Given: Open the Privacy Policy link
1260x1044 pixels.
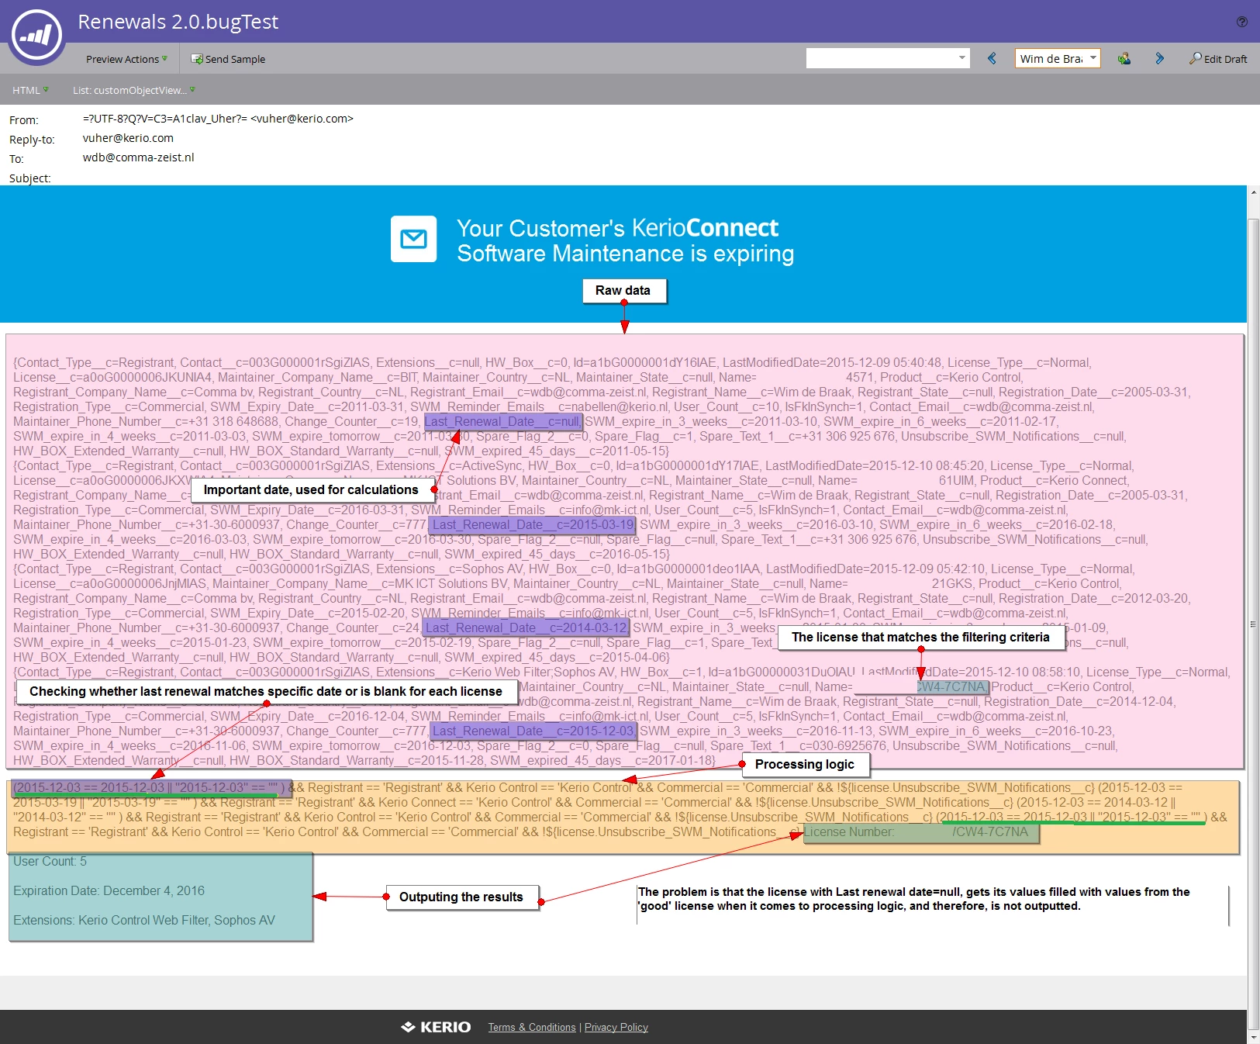Looking at the screenshot, I should (x=616, y=1027).
